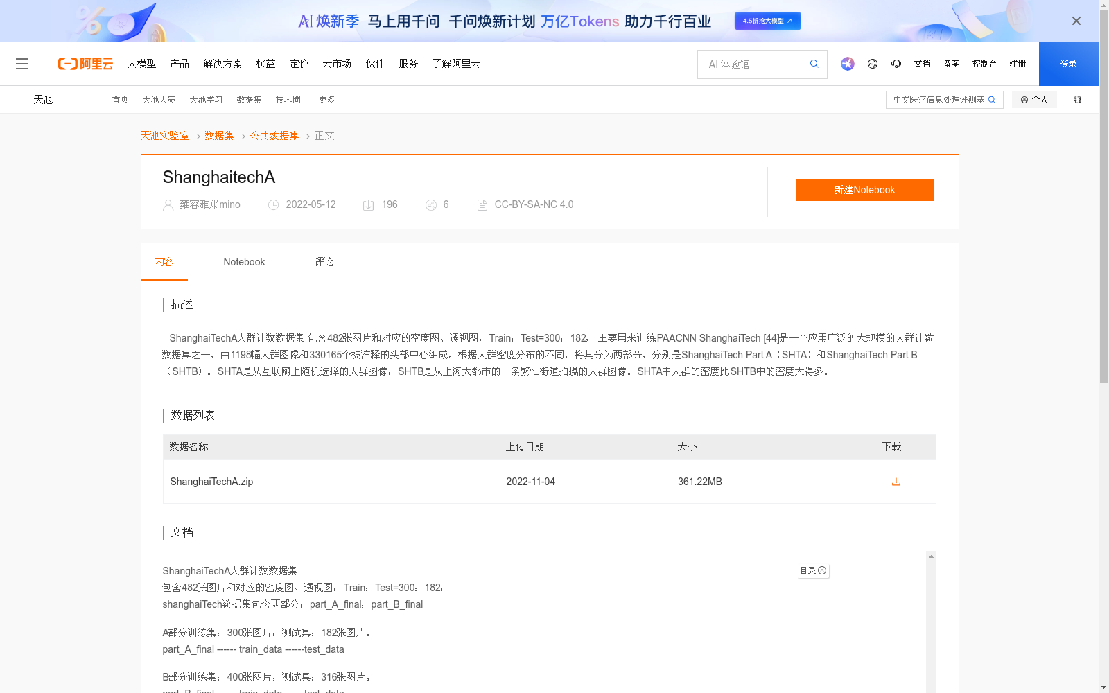This screenshot has width=1109, height=693.
Task: Open the 权益 menu
Action: pos(265,64)
